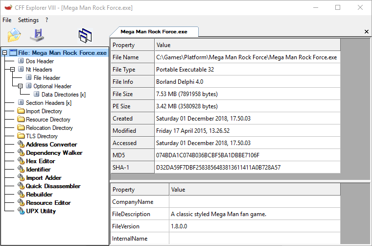
Task: Click the Open file folder toolbar icon
Action: pyautogui.click(x=14, y=35)
